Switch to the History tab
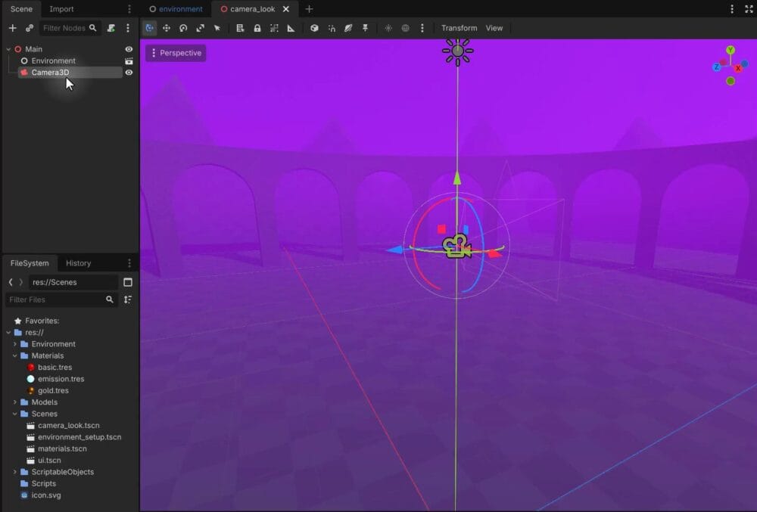 [x=78, y=263]
